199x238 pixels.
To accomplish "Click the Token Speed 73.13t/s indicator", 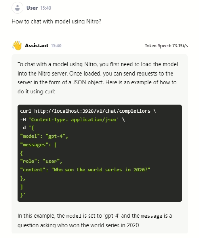I will tap(166, 46).
